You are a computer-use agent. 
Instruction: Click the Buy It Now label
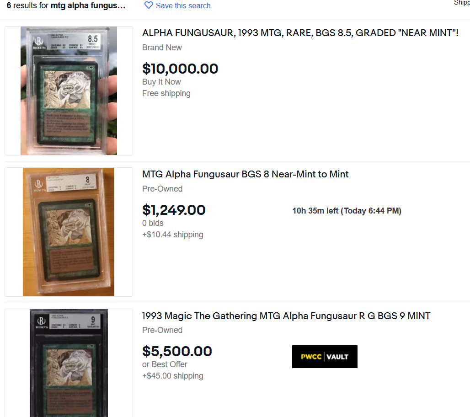click(x=161, y=82)
